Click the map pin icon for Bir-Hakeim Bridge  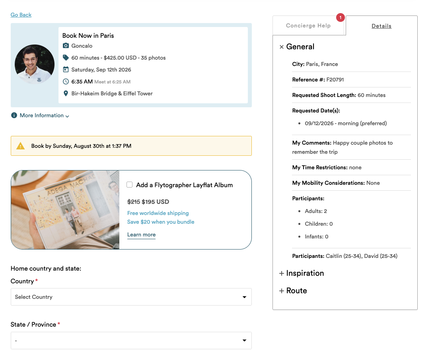point(66,93)
